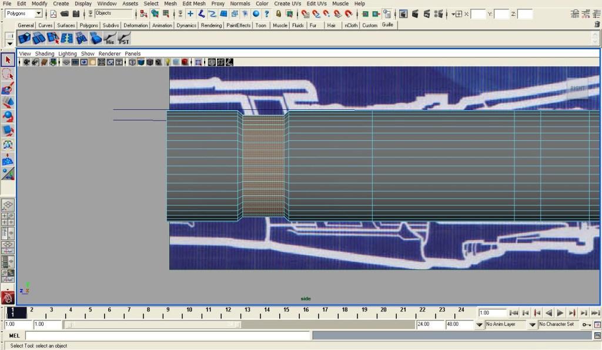Toggle snap to grids

(x=305, y=14)
